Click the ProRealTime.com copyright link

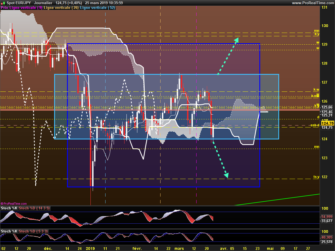tap(14, 204)
